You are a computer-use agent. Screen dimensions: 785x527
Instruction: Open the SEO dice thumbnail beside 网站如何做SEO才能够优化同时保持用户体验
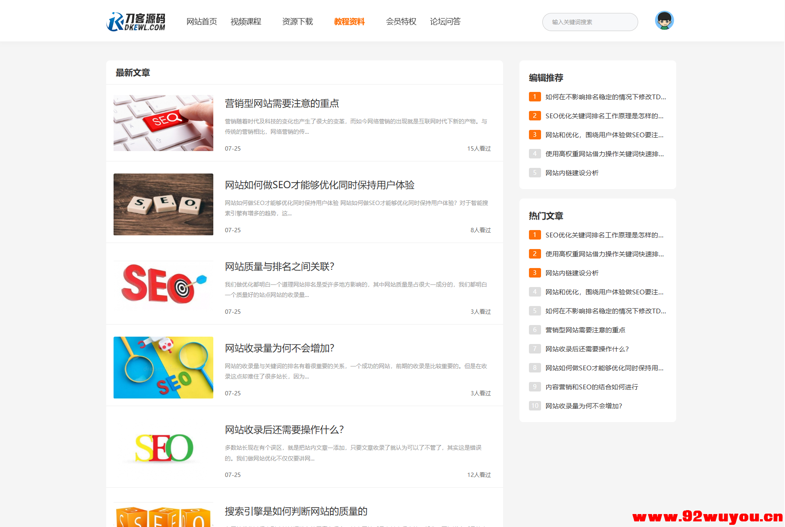point(163,204)
